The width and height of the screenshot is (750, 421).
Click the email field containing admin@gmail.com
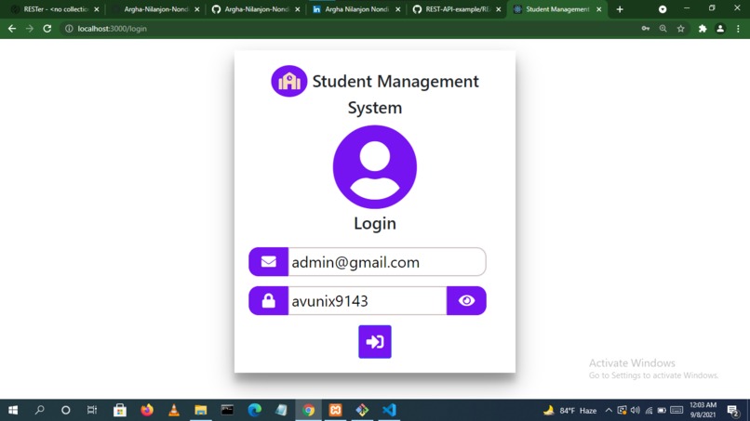click(386, 262)
